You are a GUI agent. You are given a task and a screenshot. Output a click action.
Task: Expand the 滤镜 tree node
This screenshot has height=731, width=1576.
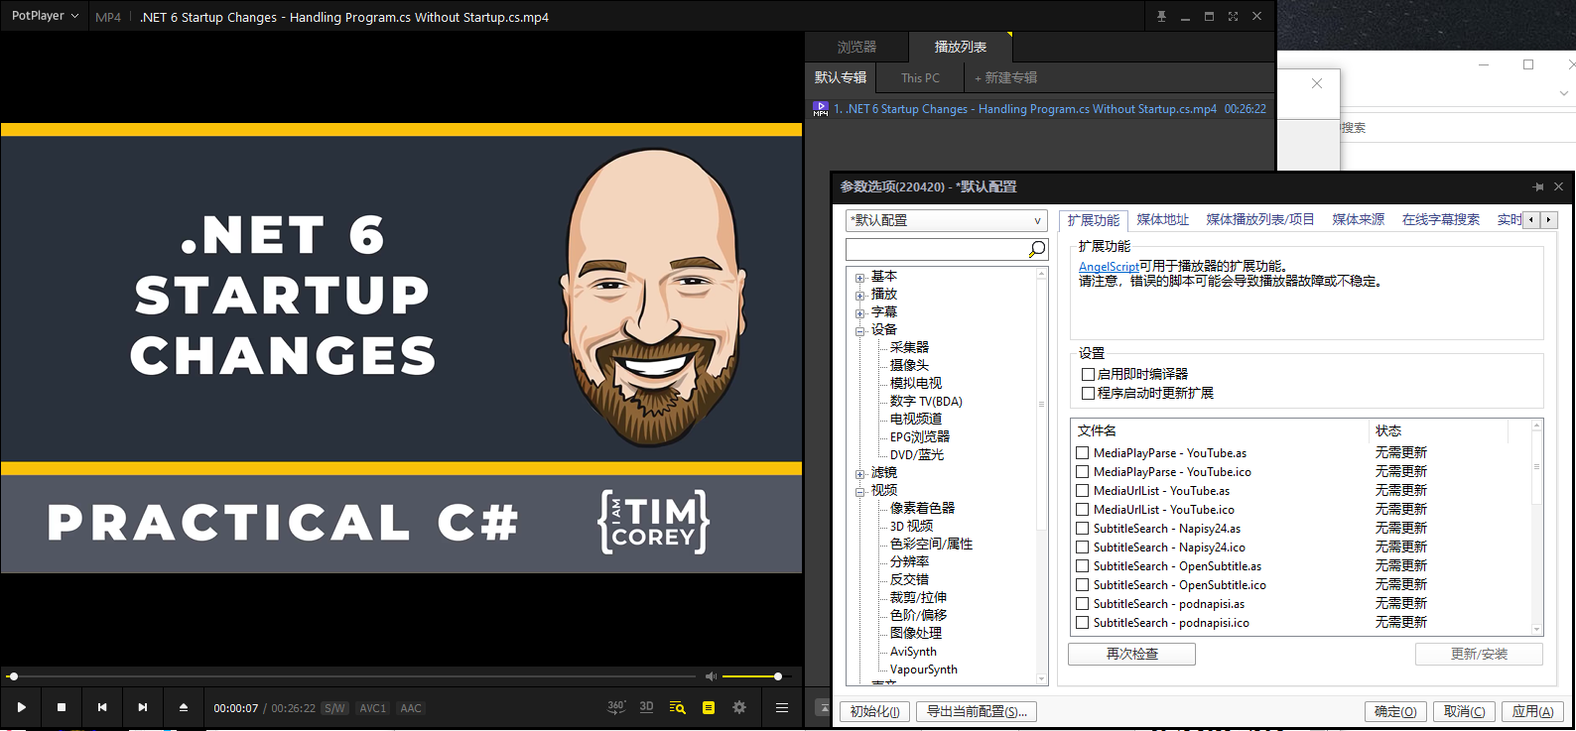859,473
